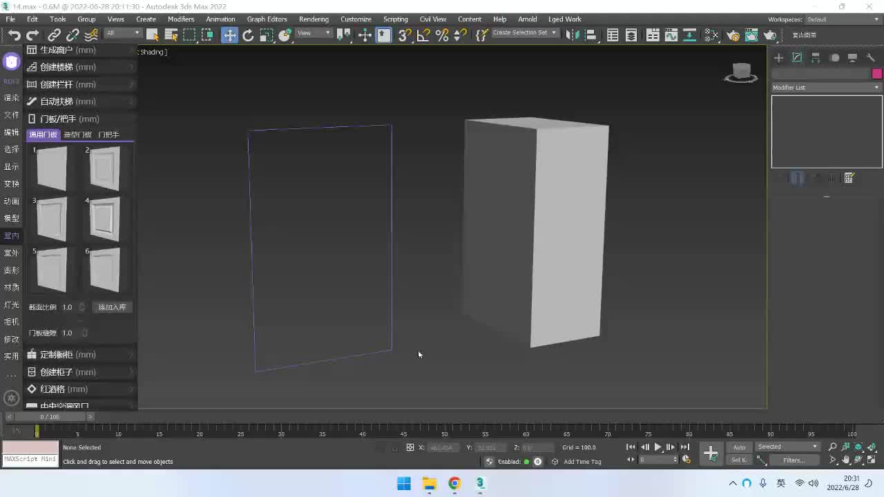The image size is (884, 497).
Task: Open Render Setup teapot icon
Action: coord(733,35)
